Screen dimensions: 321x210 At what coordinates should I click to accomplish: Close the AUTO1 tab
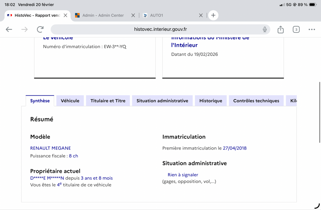click(x=201, y=15)
